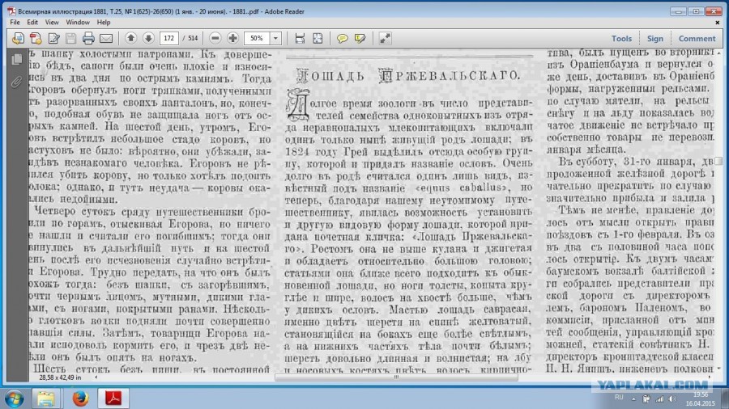Click page size text '28,58 x 42,49 in'
This screenshot has width=729, height=409.
(x=60, y=378)
